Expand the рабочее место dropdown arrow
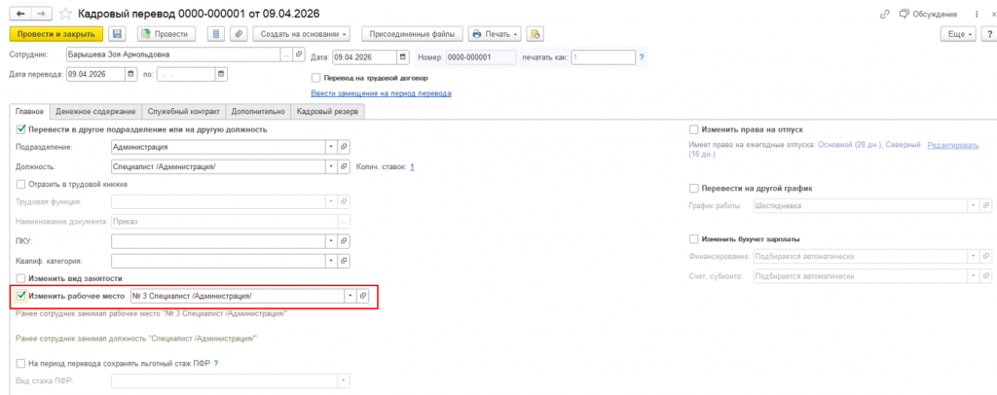 point(351,296)
